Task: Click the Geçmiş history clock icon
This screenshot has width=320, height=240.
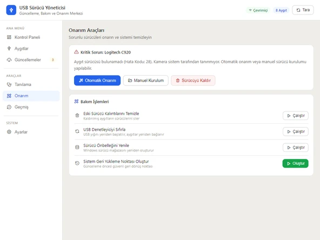Action: click(x=9, y=107)
